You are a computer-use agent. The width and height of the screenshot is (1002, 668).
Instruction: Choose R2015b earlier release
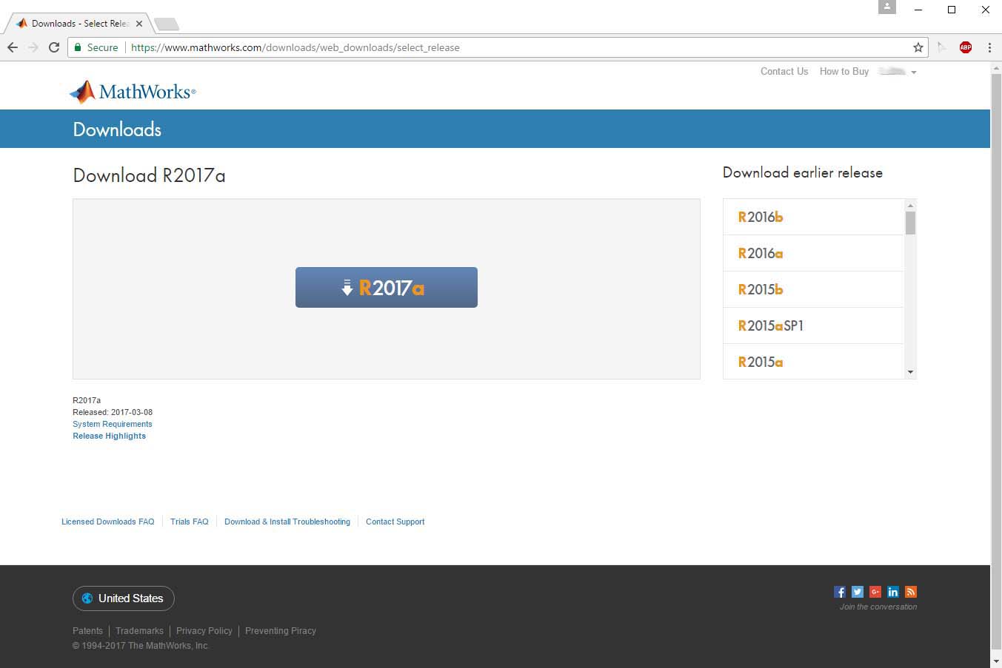[813, 289]
